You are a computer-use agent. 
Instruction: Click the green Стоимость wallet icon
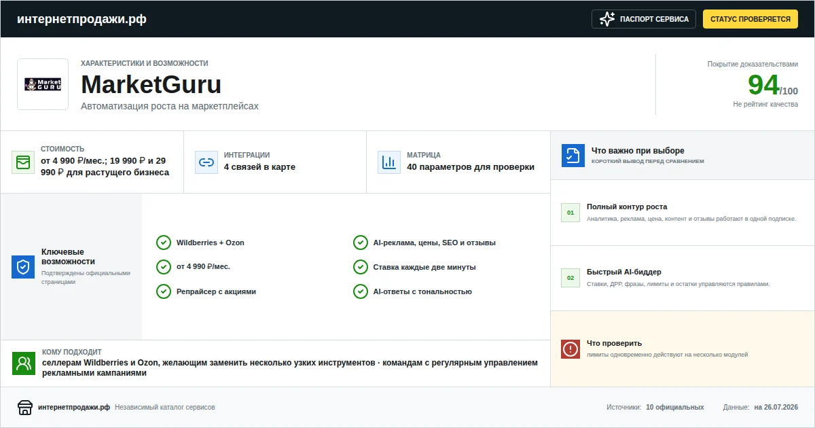(23, 162)
